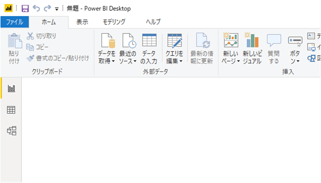Expand the データを取得 dropdown arrow
321x183 pixels.
113,61
